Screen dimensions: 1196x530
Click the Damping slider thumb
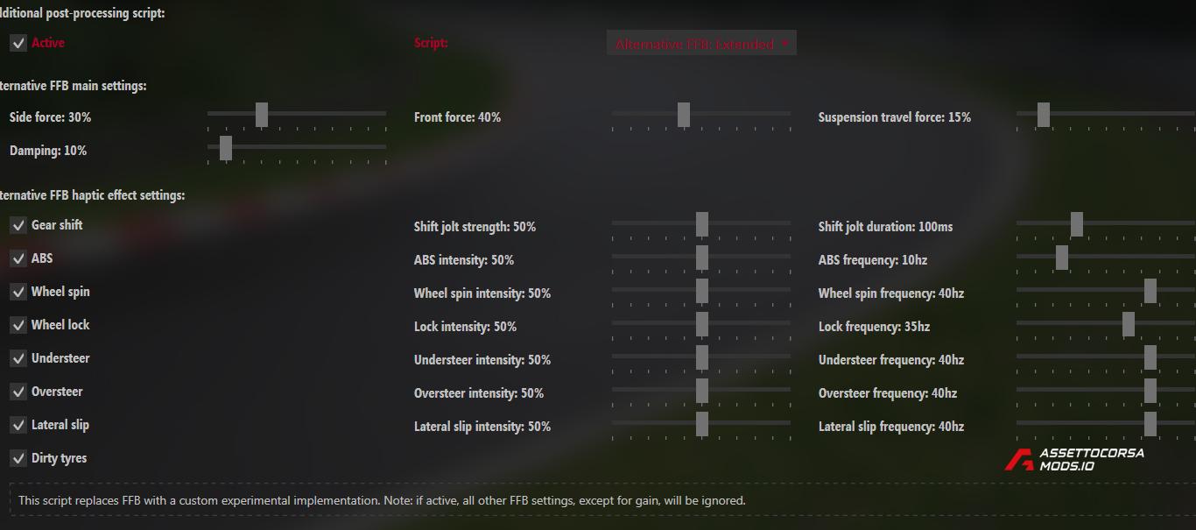(226, 148)
